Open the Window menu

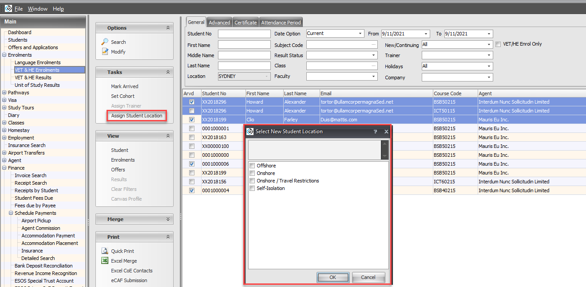coord(37,9)
